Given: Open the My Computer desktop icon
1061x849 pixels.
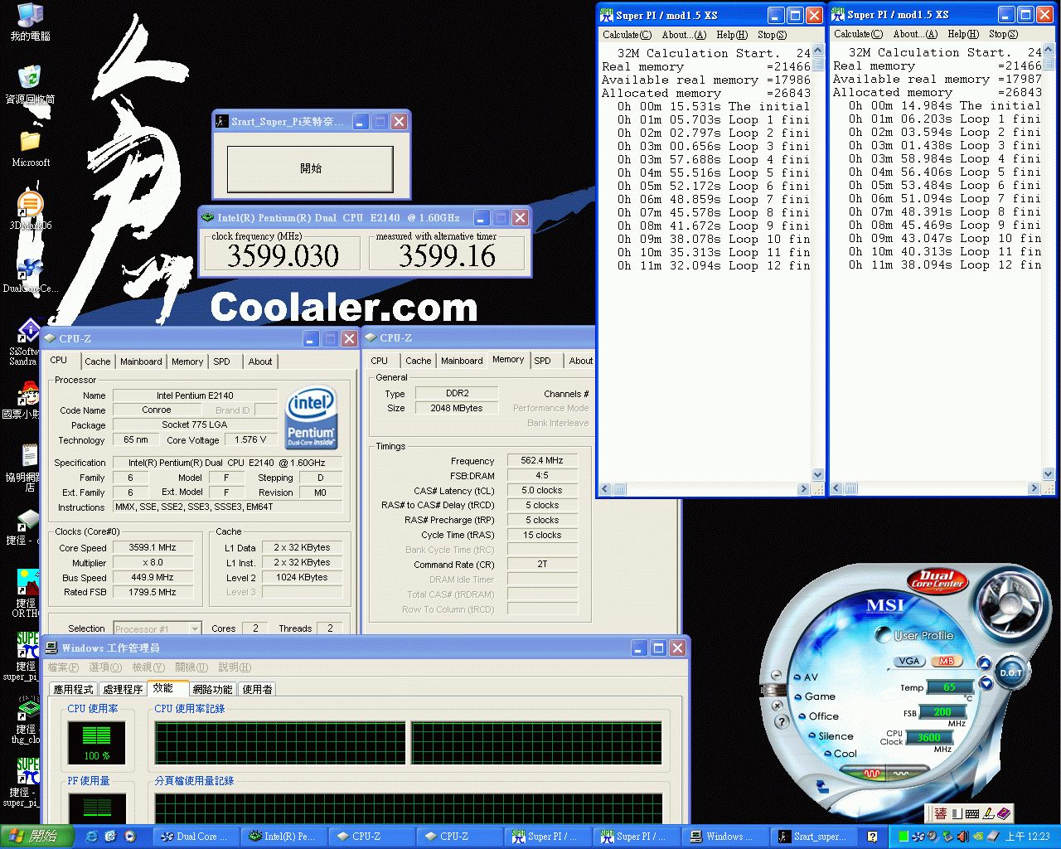Looking at the screenshot, I should click(30, 22).
